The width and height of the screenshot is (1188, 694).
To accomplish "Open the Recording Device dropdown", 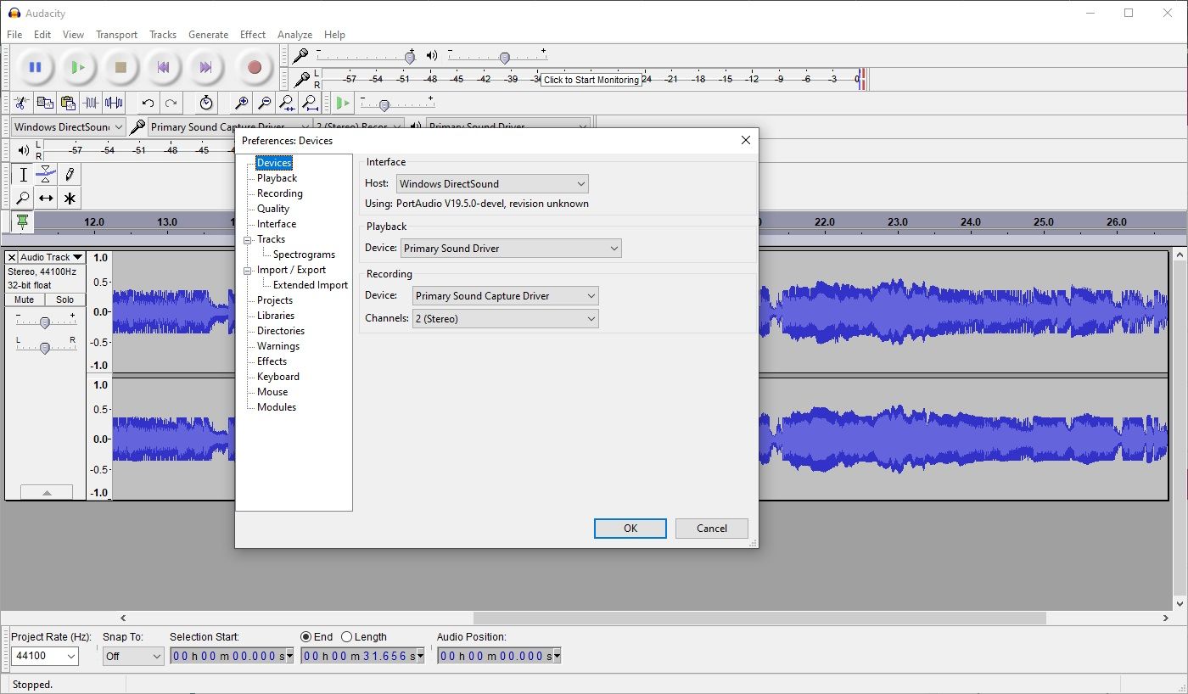I will pyautogui.click(x=506, y=296).
